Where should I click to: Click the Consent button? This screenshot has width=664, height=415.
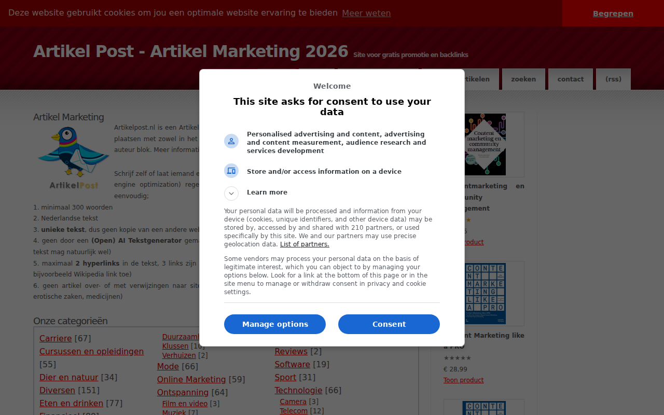(389, 324)
